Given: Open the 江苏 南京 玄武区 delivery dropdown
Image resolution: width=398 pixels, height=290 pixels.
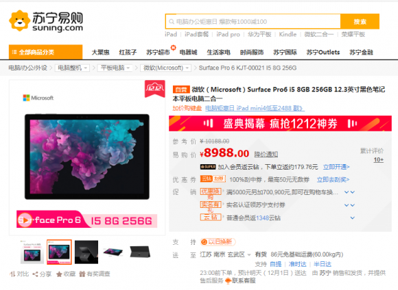Looking at the screenshot, I should (225, 254).
